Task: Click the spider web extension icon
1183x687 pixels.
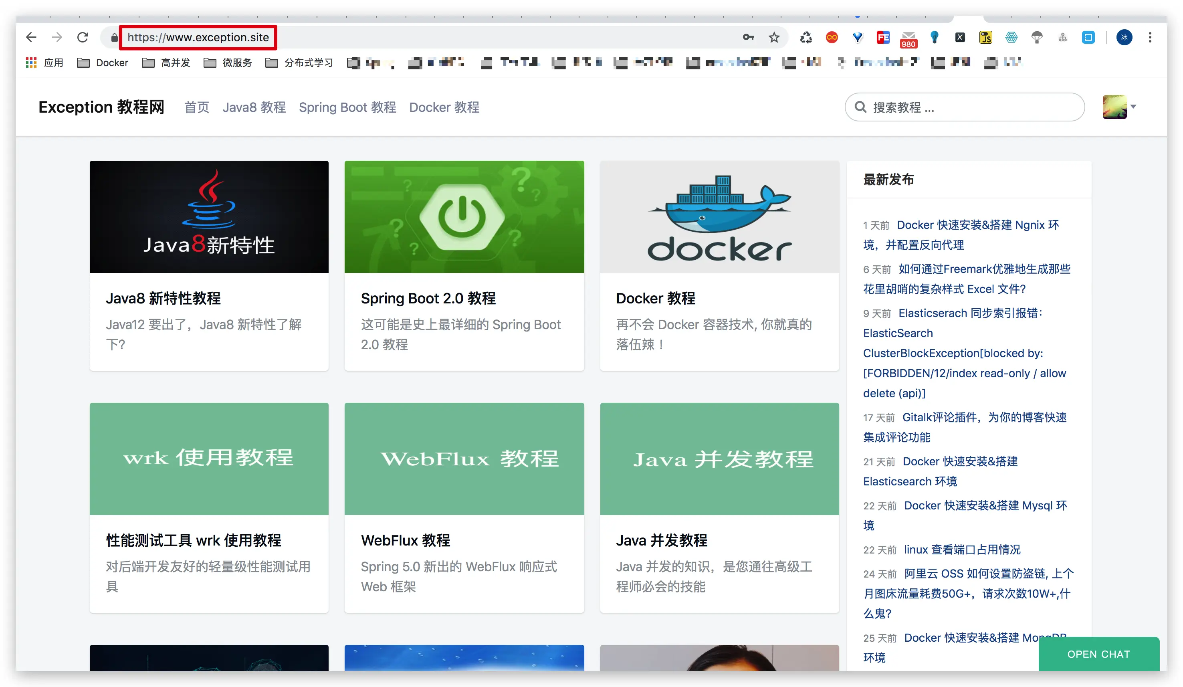Action: click(1011, 37)
